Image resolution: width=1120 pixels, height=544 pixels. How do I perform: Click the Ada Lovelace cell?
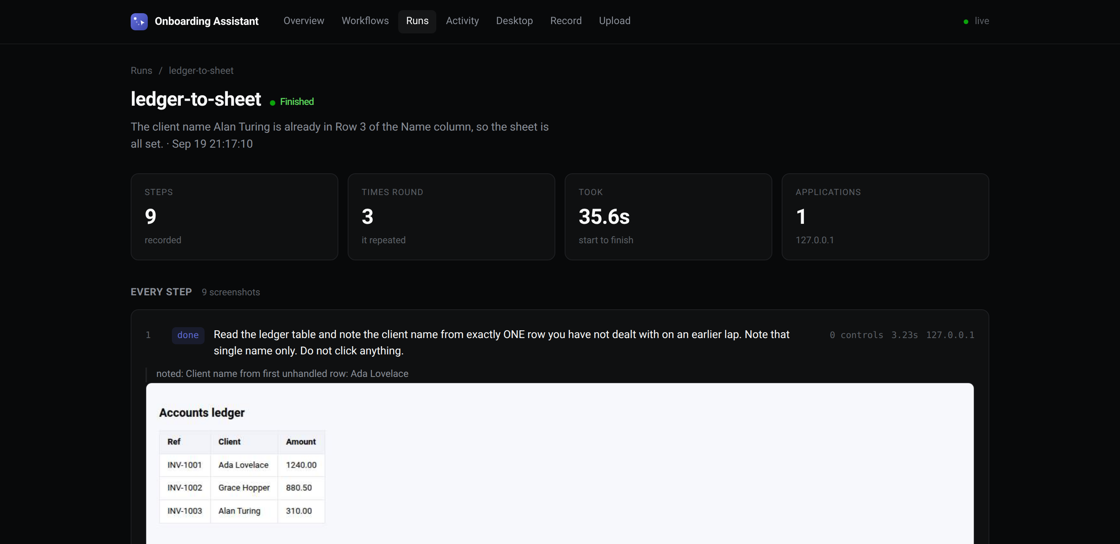coord(244,465)
